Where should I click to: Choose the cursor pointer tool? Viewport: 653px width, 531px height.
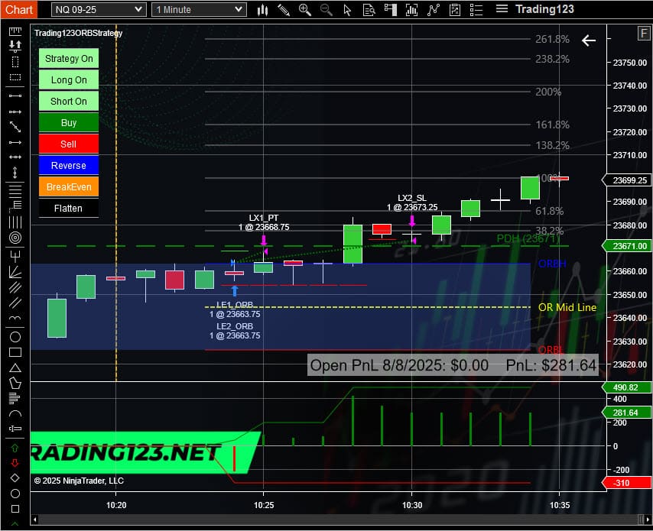click(x=347, y=10)
